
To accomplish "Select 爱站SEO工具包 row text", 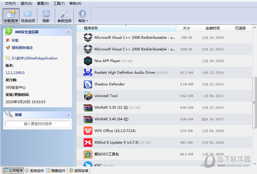I will point(107,154).
